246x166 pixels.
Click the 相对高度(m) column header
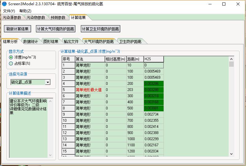point(116,59)
